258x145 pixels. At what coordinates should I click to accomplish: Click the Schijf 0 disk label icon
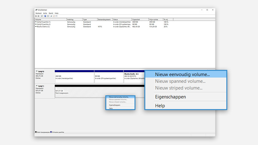pos(37,71)
